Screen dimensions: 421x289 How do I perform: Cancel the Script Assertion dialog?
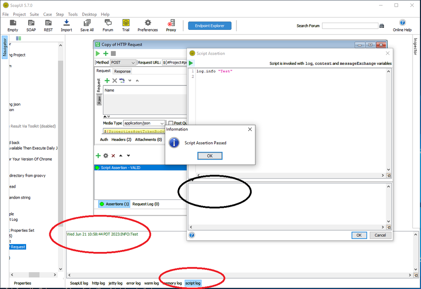(380, 235)
